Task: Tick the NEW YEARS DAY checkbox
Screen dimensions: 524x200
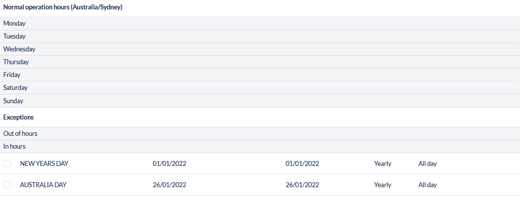Action: point(7,163)
